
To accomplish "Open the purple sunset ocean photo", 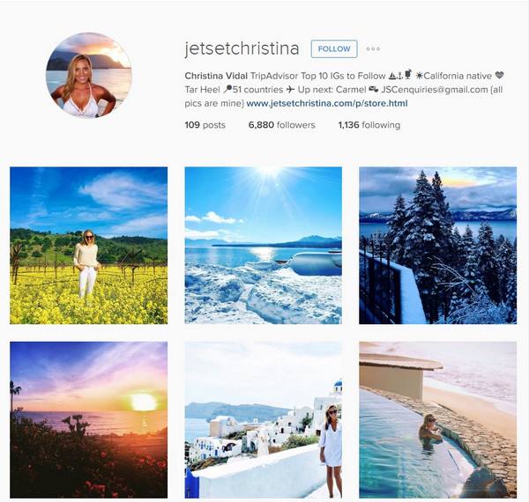I will click(88, 420).
